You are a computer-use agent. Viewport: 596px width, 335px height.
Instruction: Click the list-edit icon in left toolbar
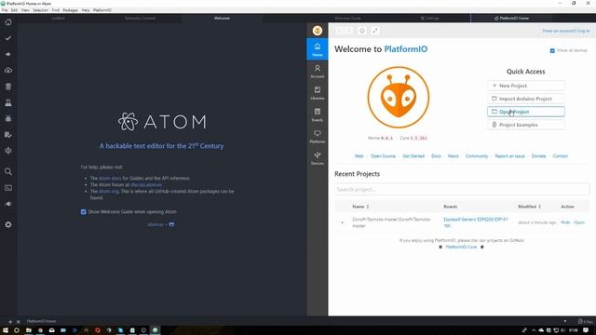coord(8,135)
